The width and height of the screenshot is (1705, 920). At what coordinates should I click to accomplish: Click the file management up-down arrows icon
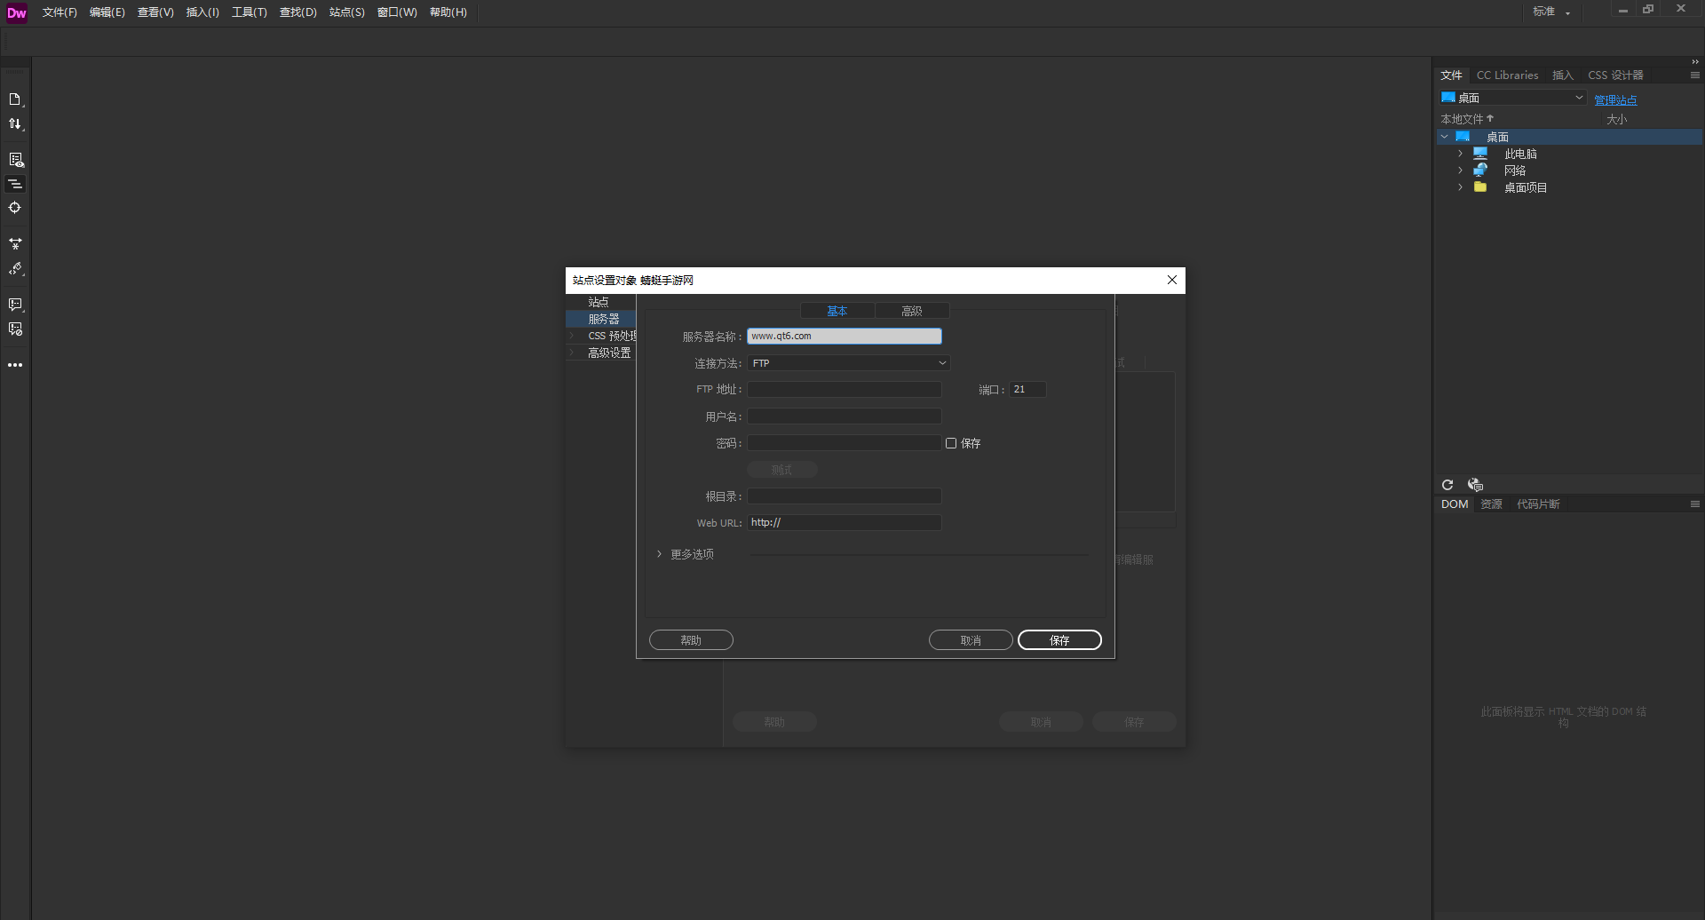coord(15,124)
